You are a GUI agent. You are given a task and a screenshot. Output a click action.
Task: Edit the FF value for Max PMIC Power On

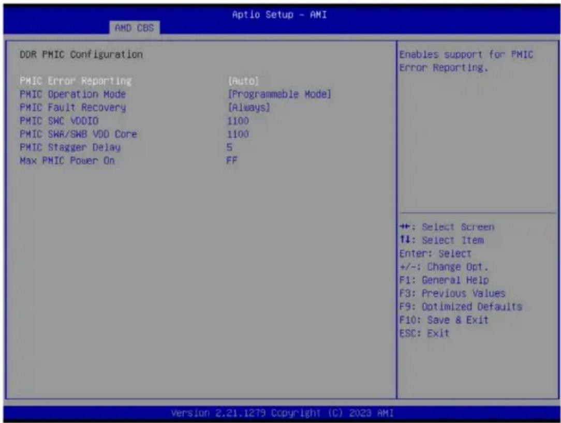232,160
